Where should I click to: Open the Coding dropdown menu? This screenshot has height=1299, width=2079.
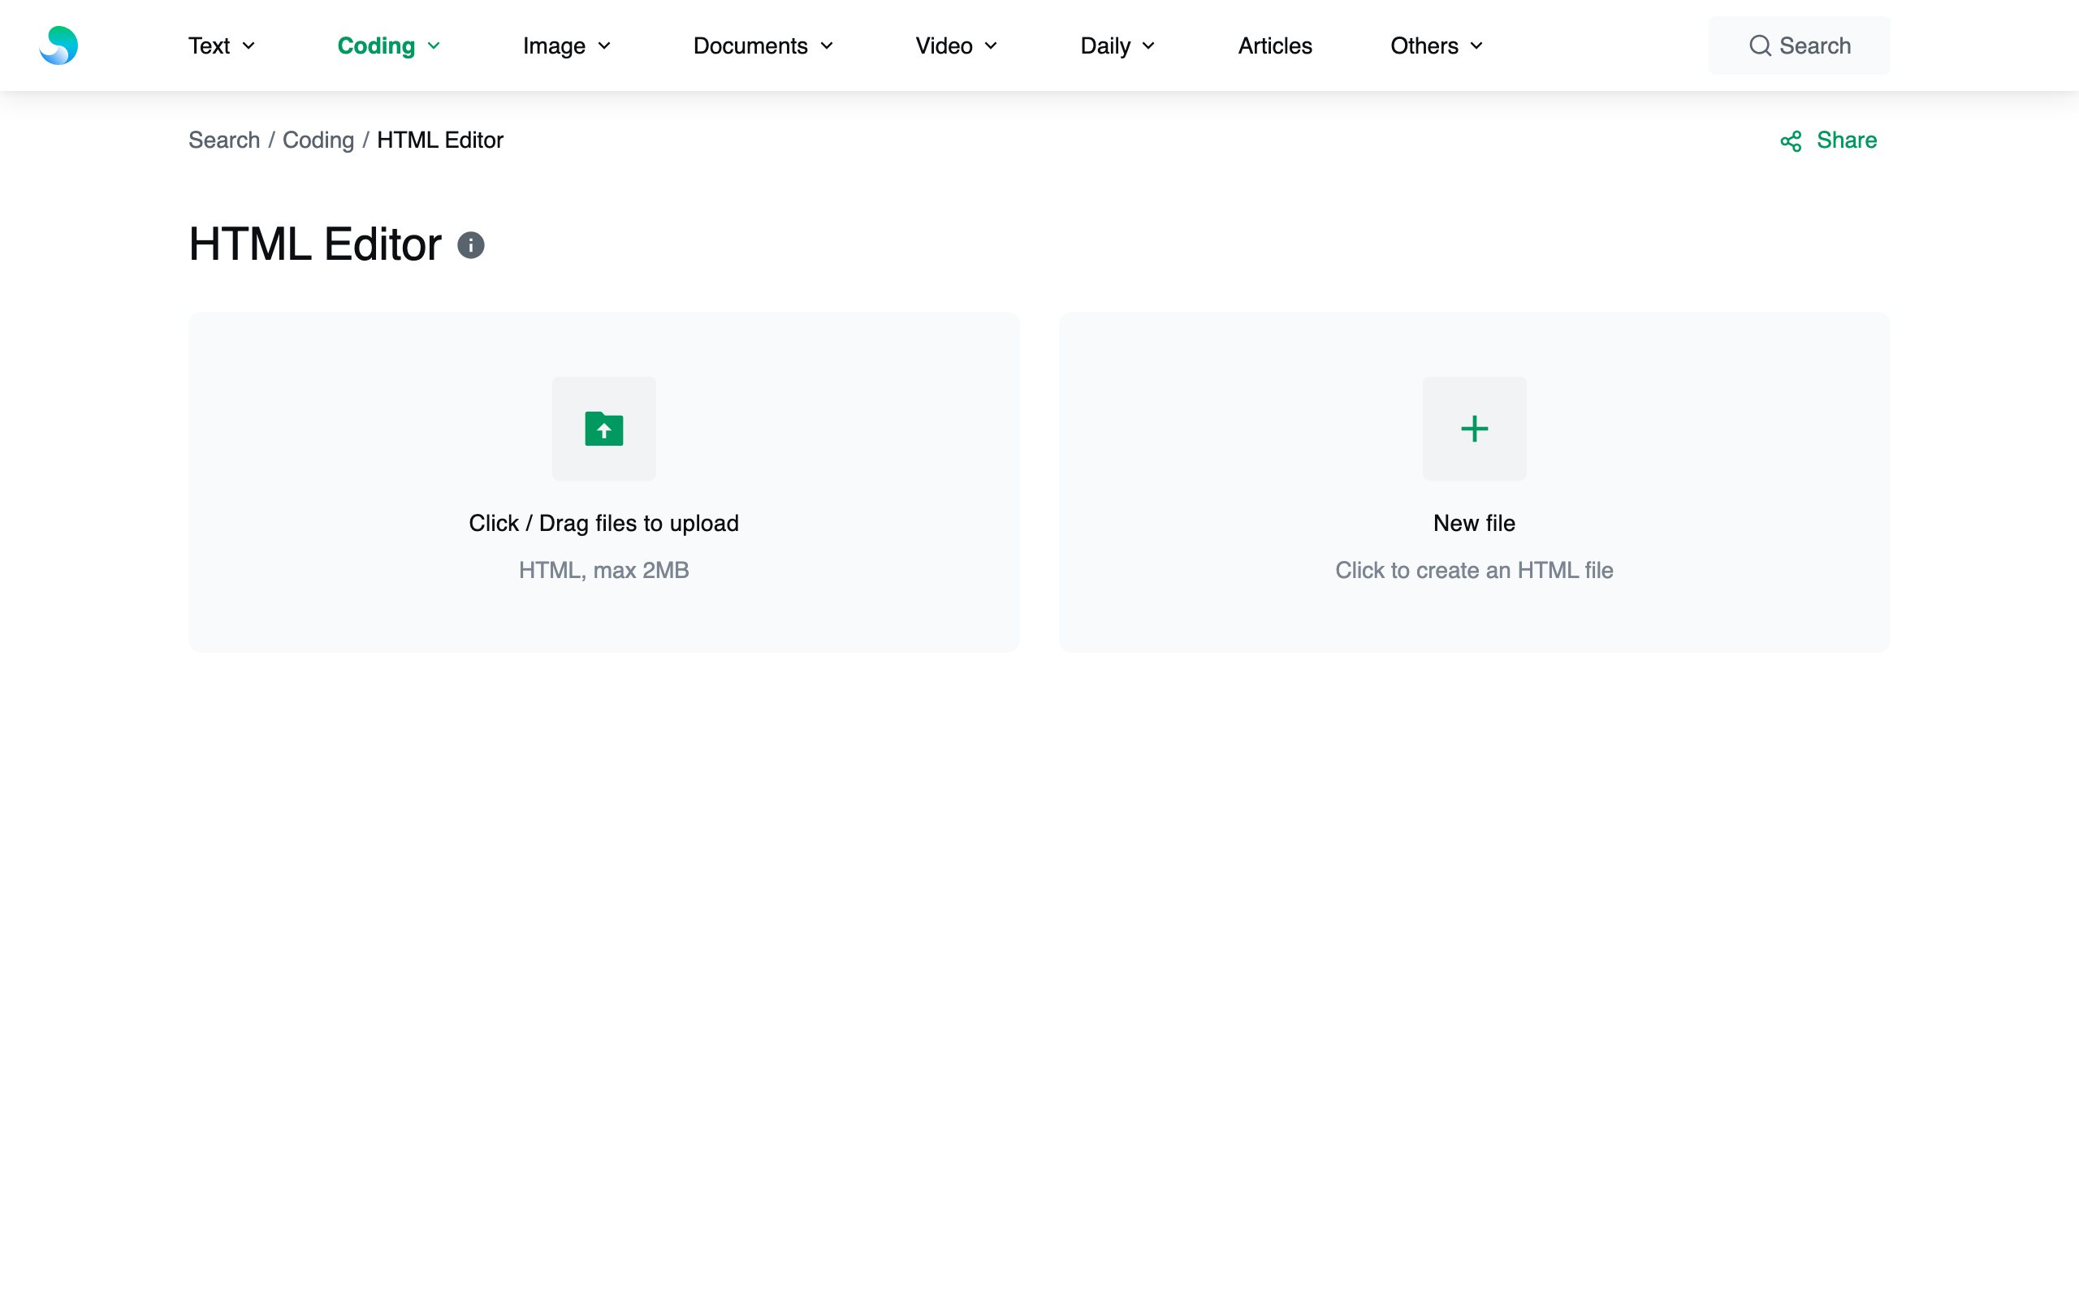[388, 45]
